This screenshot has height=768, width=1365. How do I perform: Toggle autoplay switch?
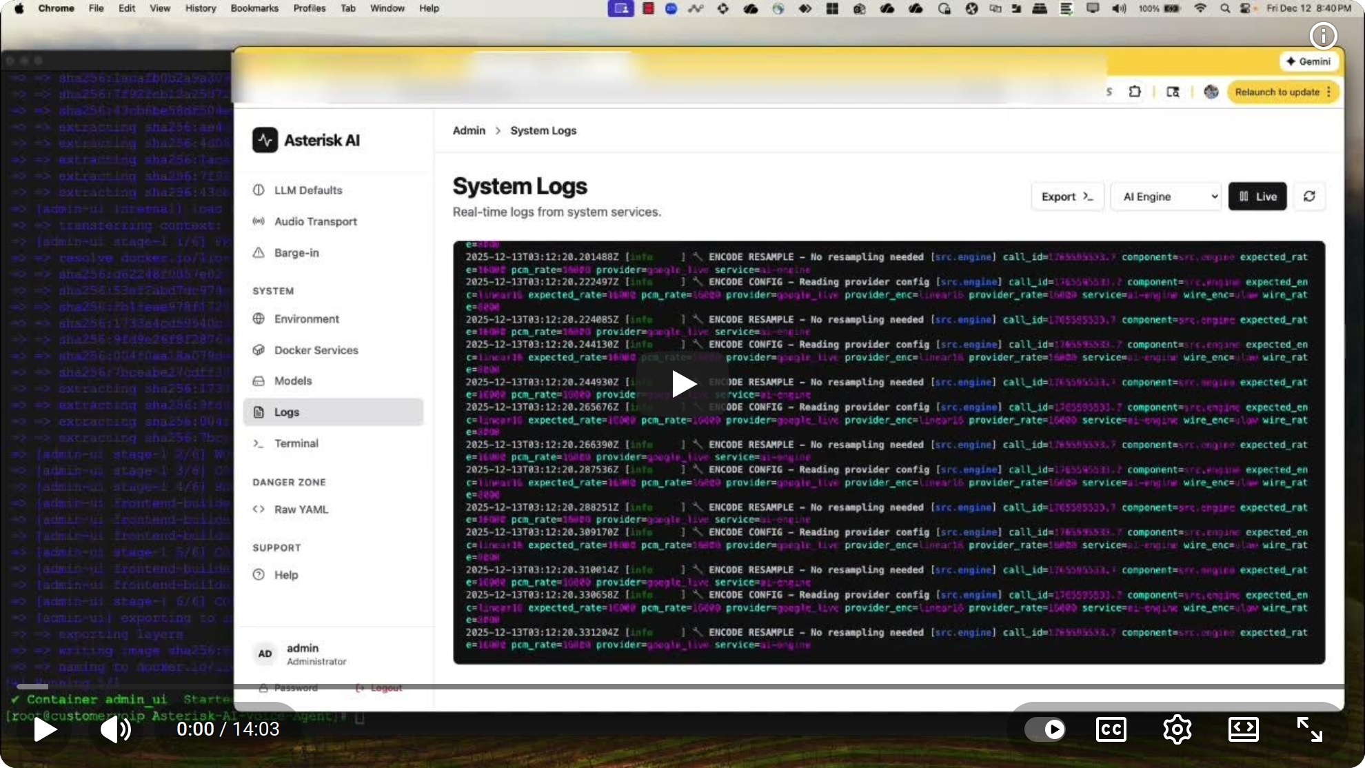click(x=1045, y=729)
